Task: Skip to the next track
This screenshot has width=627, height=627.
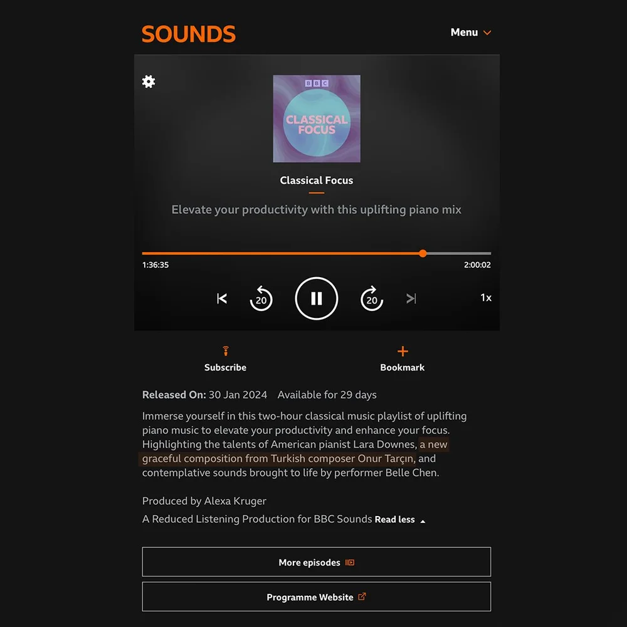Action: click(x=411, y=298)
